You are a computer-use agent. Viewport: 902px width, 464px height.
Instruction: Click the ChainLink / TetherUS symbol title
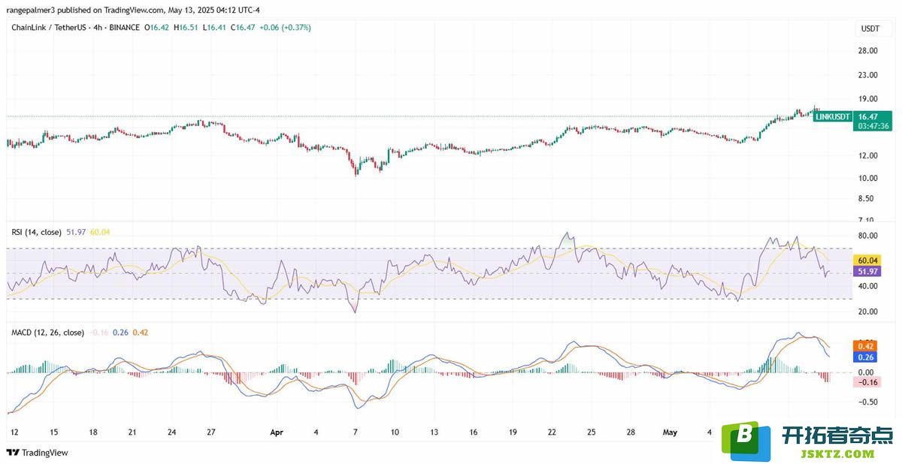(47, 28)
